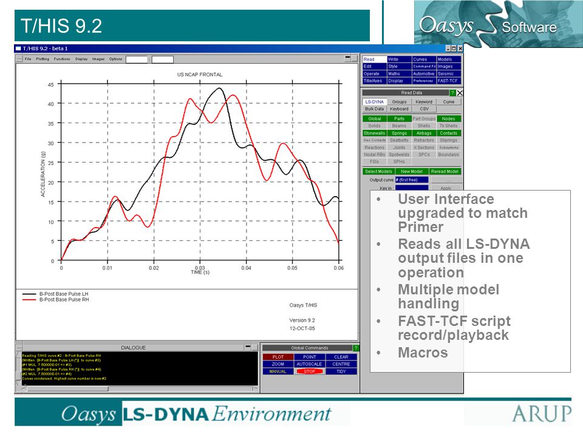Open the Options menu
Image resolution: width=583 pixels, height=437 pixels.
115,59
